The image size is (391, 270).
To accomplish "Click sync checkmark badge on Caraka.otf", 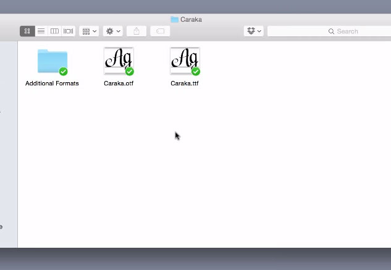I will [x=130, y=72].
